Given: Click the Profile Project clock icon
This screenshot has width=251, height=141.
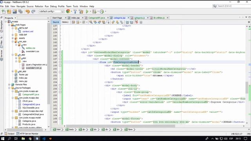Looking at the screenshot, I should 102,11.
